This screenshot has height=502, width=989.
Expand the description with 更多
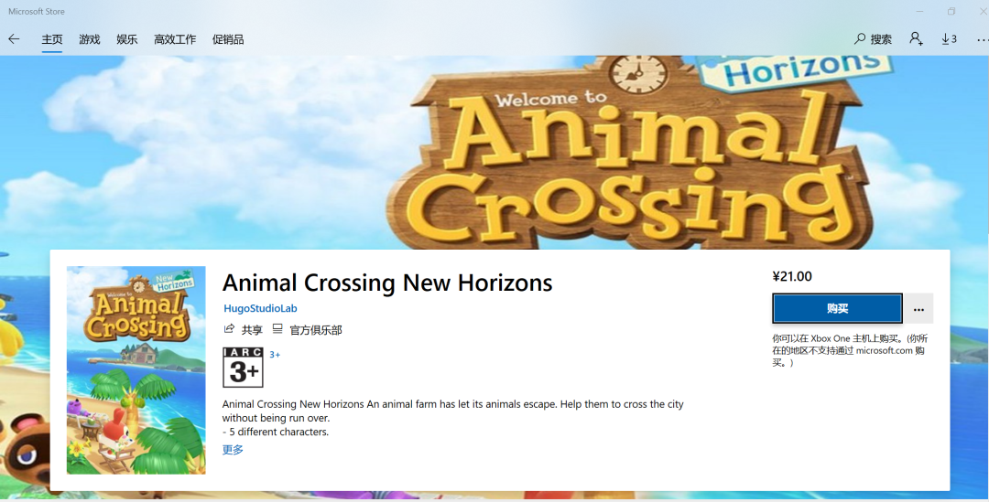pyautogui.click(x=233, y=450)
